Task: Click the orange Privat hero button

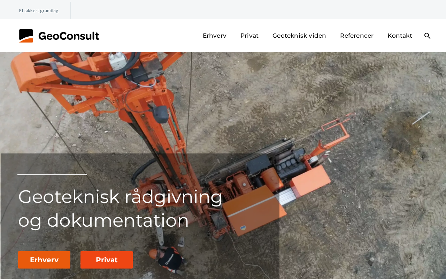Action: click(107, 260)
